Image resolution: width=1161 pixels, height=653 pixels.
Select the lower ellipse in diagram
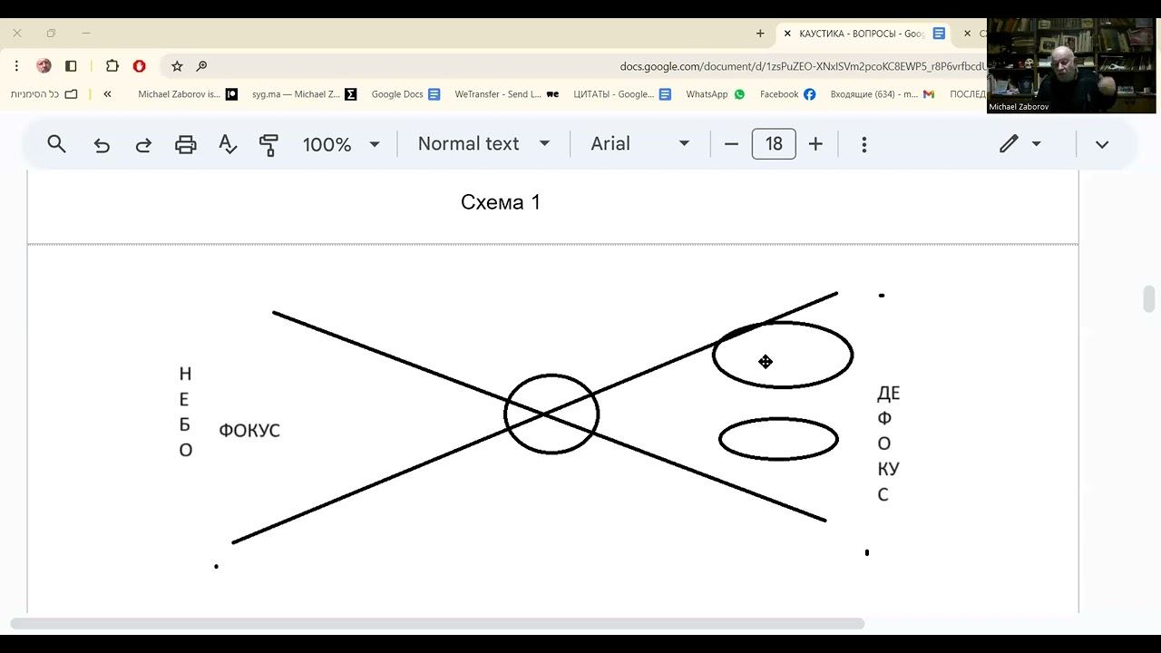tap(778, 439)
